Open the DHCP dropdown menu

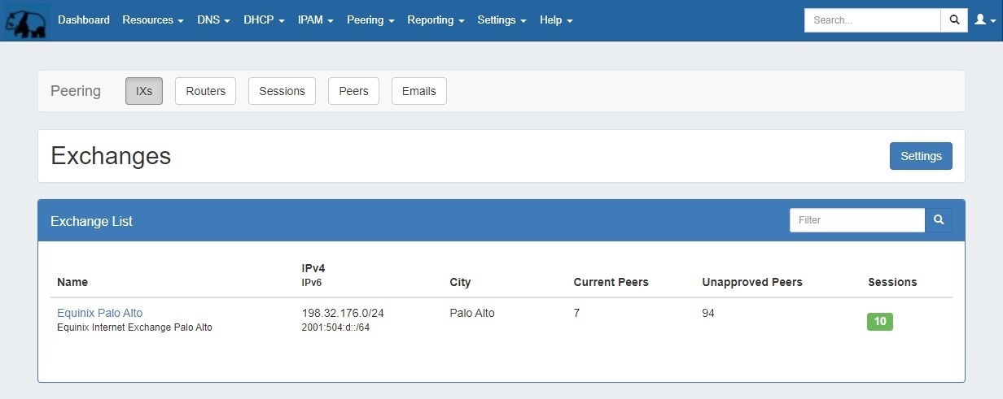(x=264, y=20)
